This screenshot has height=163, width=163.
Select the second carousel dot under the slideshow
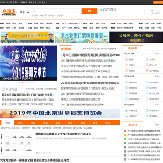pyautogui.click(x=22, y=82)
